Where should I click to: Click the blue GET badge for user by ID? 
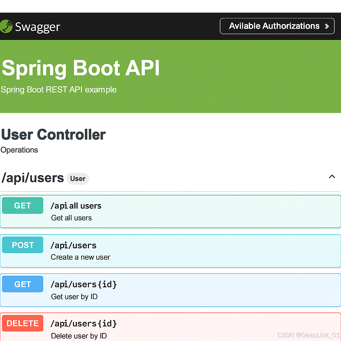point(23,284)
